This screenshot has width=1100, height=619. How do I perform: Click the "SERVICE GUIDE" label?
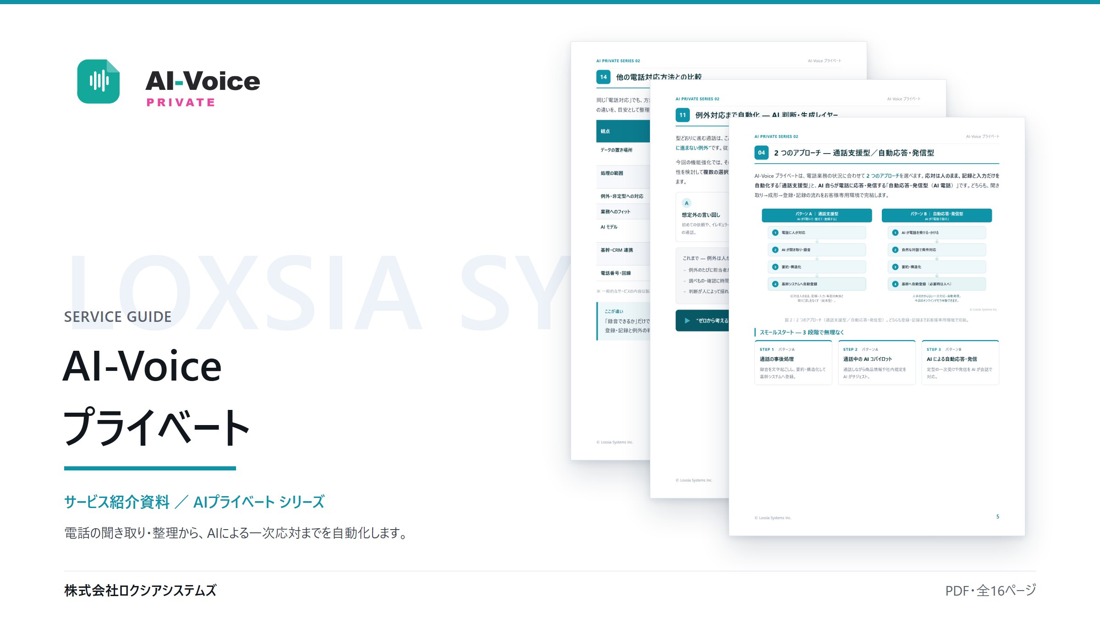coord(118,317)
